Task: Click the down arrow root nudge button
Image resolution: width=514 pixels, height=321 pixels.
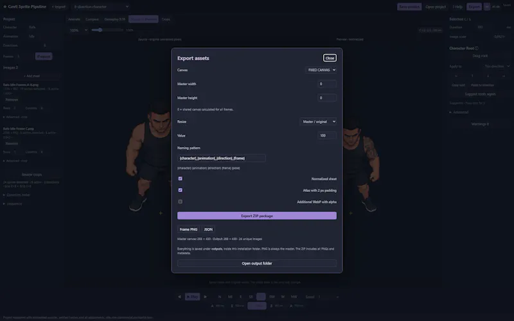Action: pyautogui.click(x=488, y=76)
